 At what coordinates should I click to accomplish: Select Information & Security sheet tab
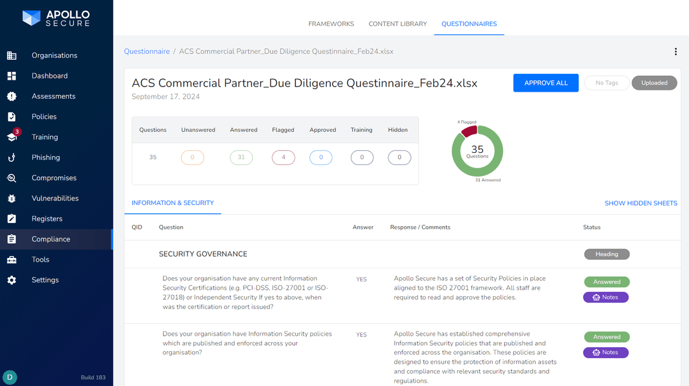click(173, 203)
